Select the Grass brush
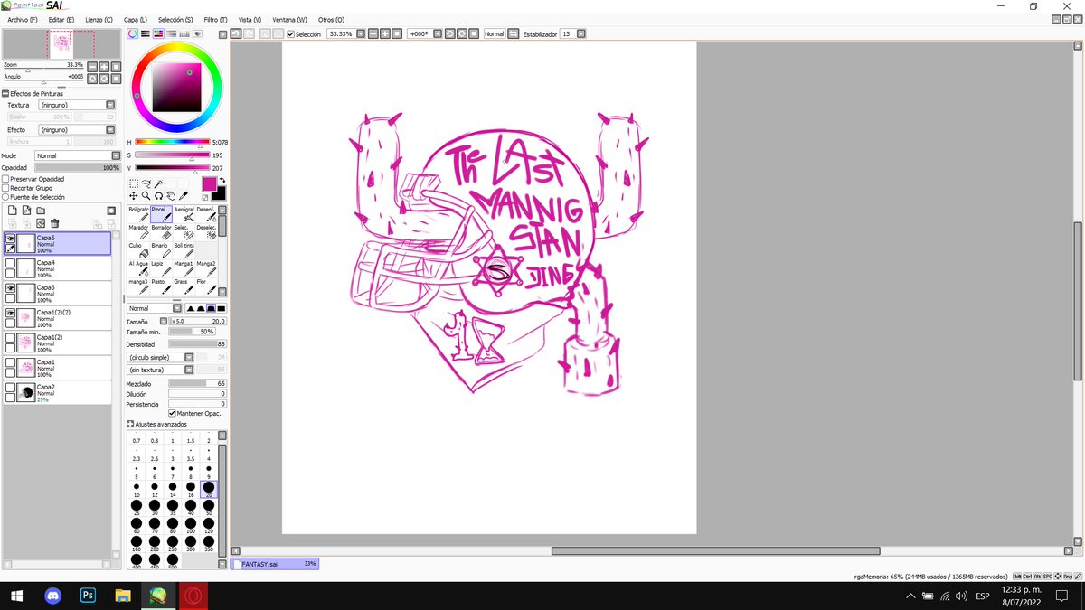Image resolution: width=1085 pixels, height=610 pixels. click(184, 286)
